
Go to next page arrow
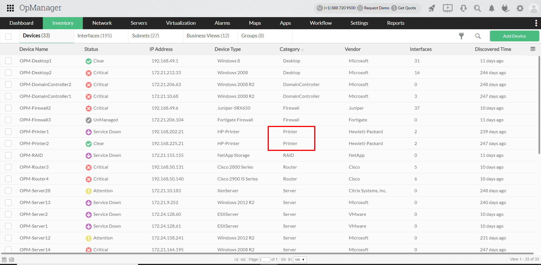pyautogui.click(x=283, y=259)
